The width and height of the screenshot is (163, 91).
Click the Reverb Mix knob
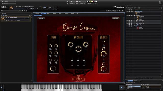pos(53,69)
